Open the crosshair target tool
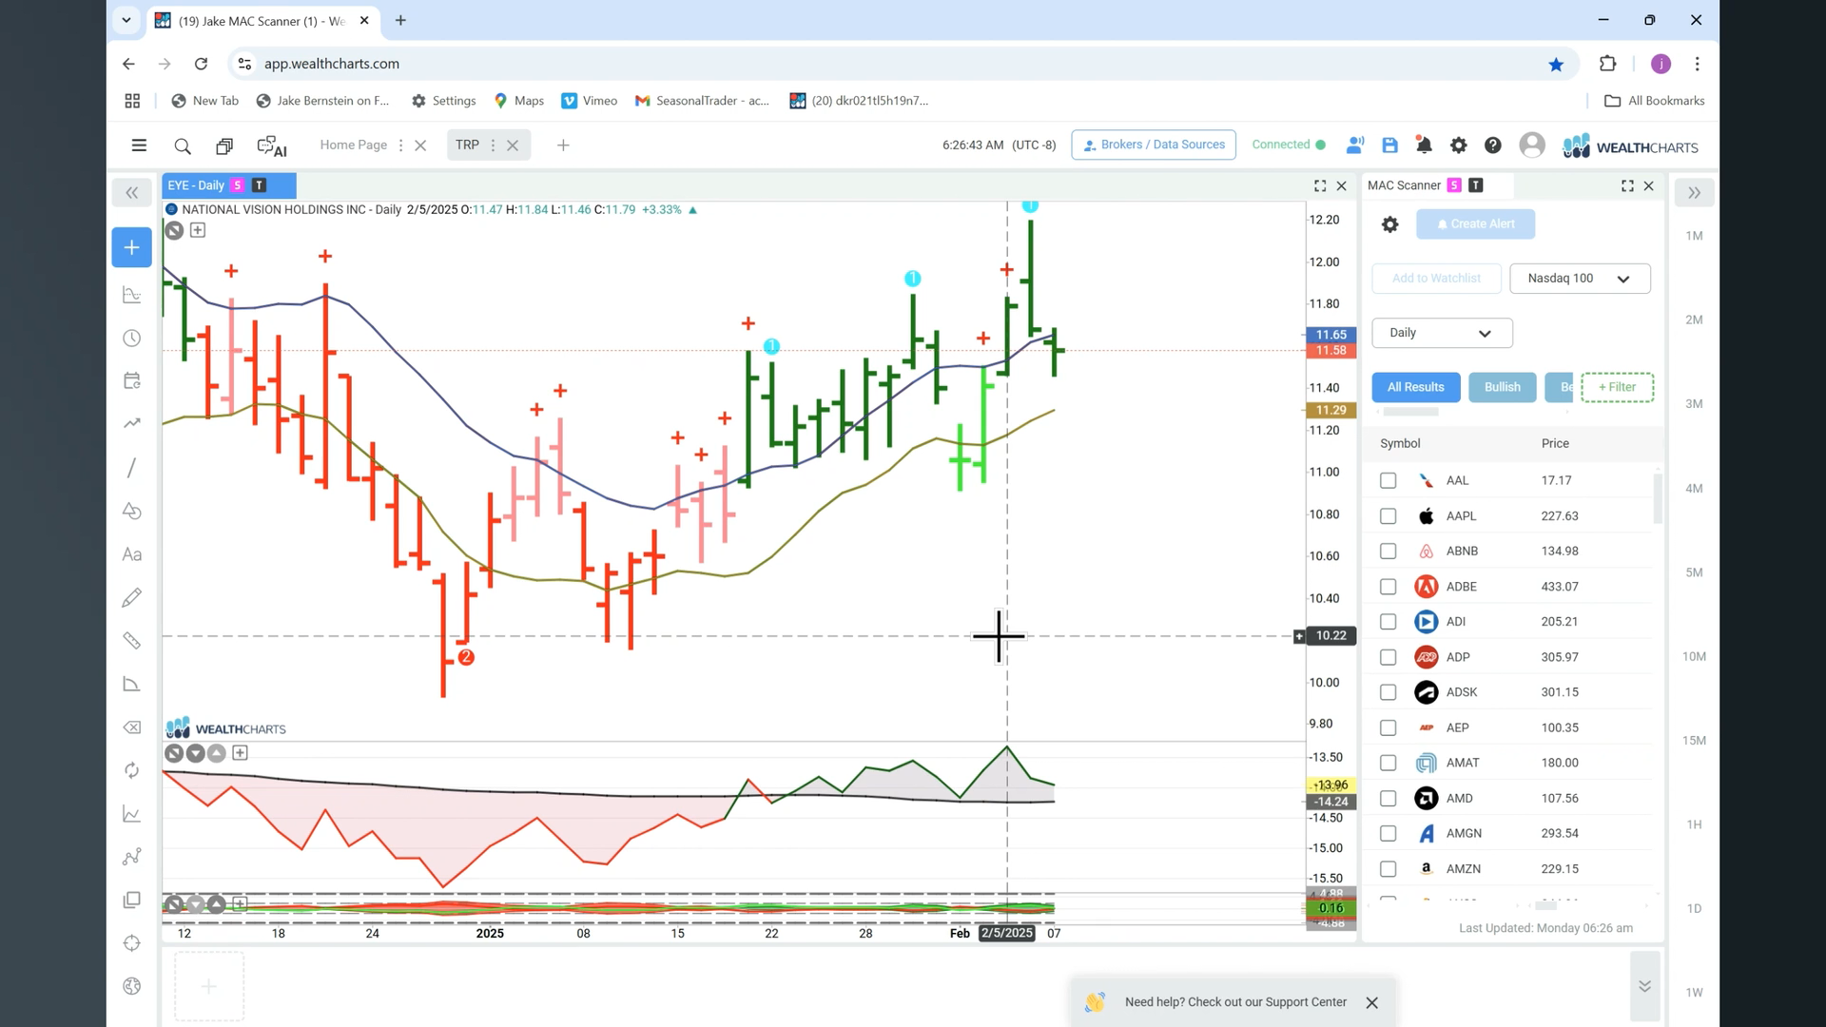 pyautogui.click(x=132, y=943)
